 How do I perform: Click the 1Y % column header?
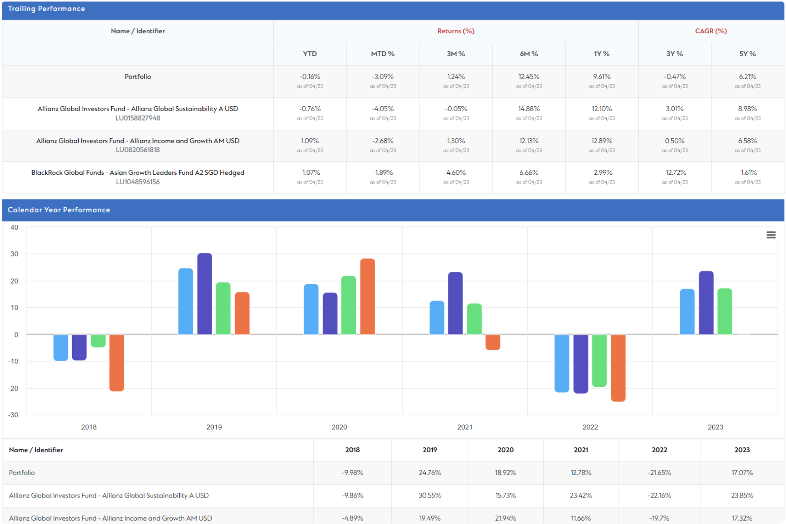(602, 54)
